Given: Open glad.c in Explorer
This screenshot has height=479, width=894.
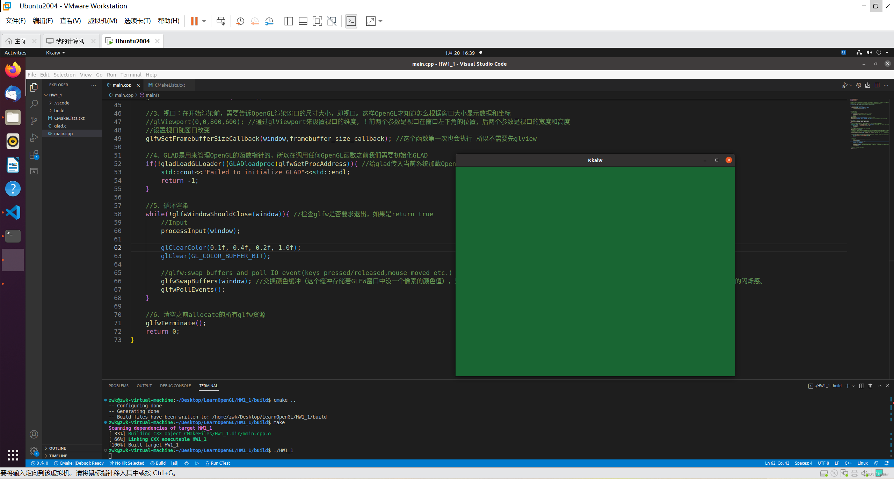Looking at the screenshot, I should click(72, 126).
